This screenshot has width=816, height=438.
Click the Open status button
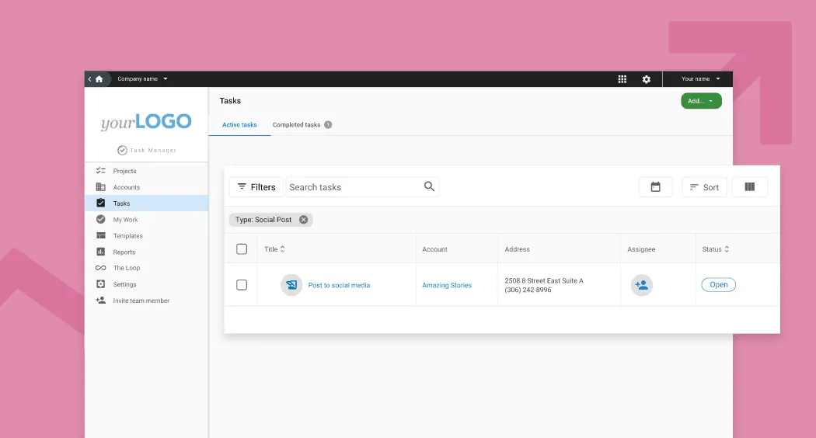718,285
